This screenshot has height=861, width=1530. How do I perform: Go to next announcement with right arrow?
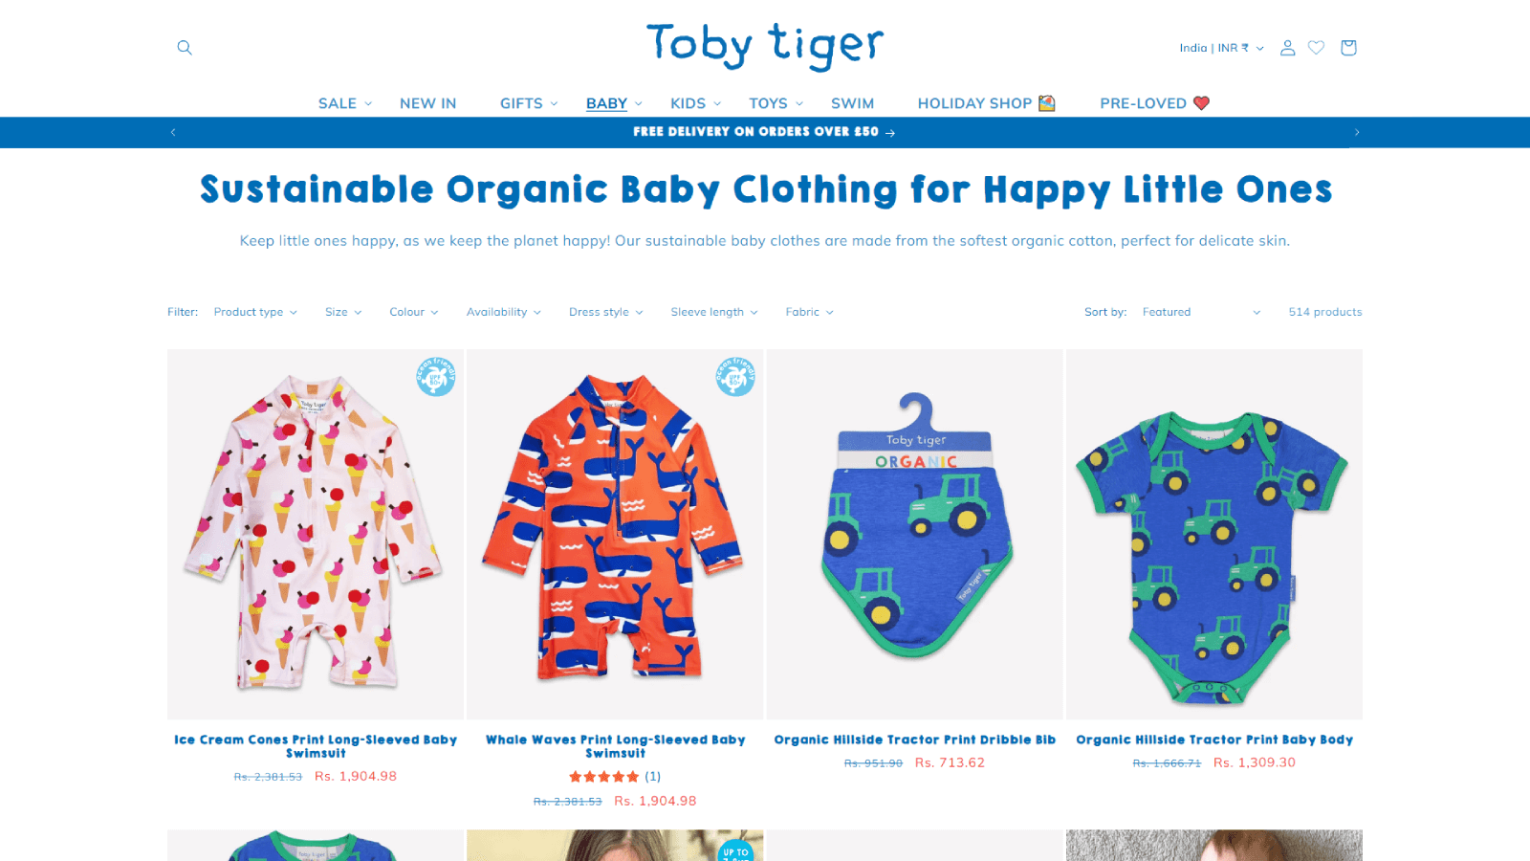tap(1356, 132)
